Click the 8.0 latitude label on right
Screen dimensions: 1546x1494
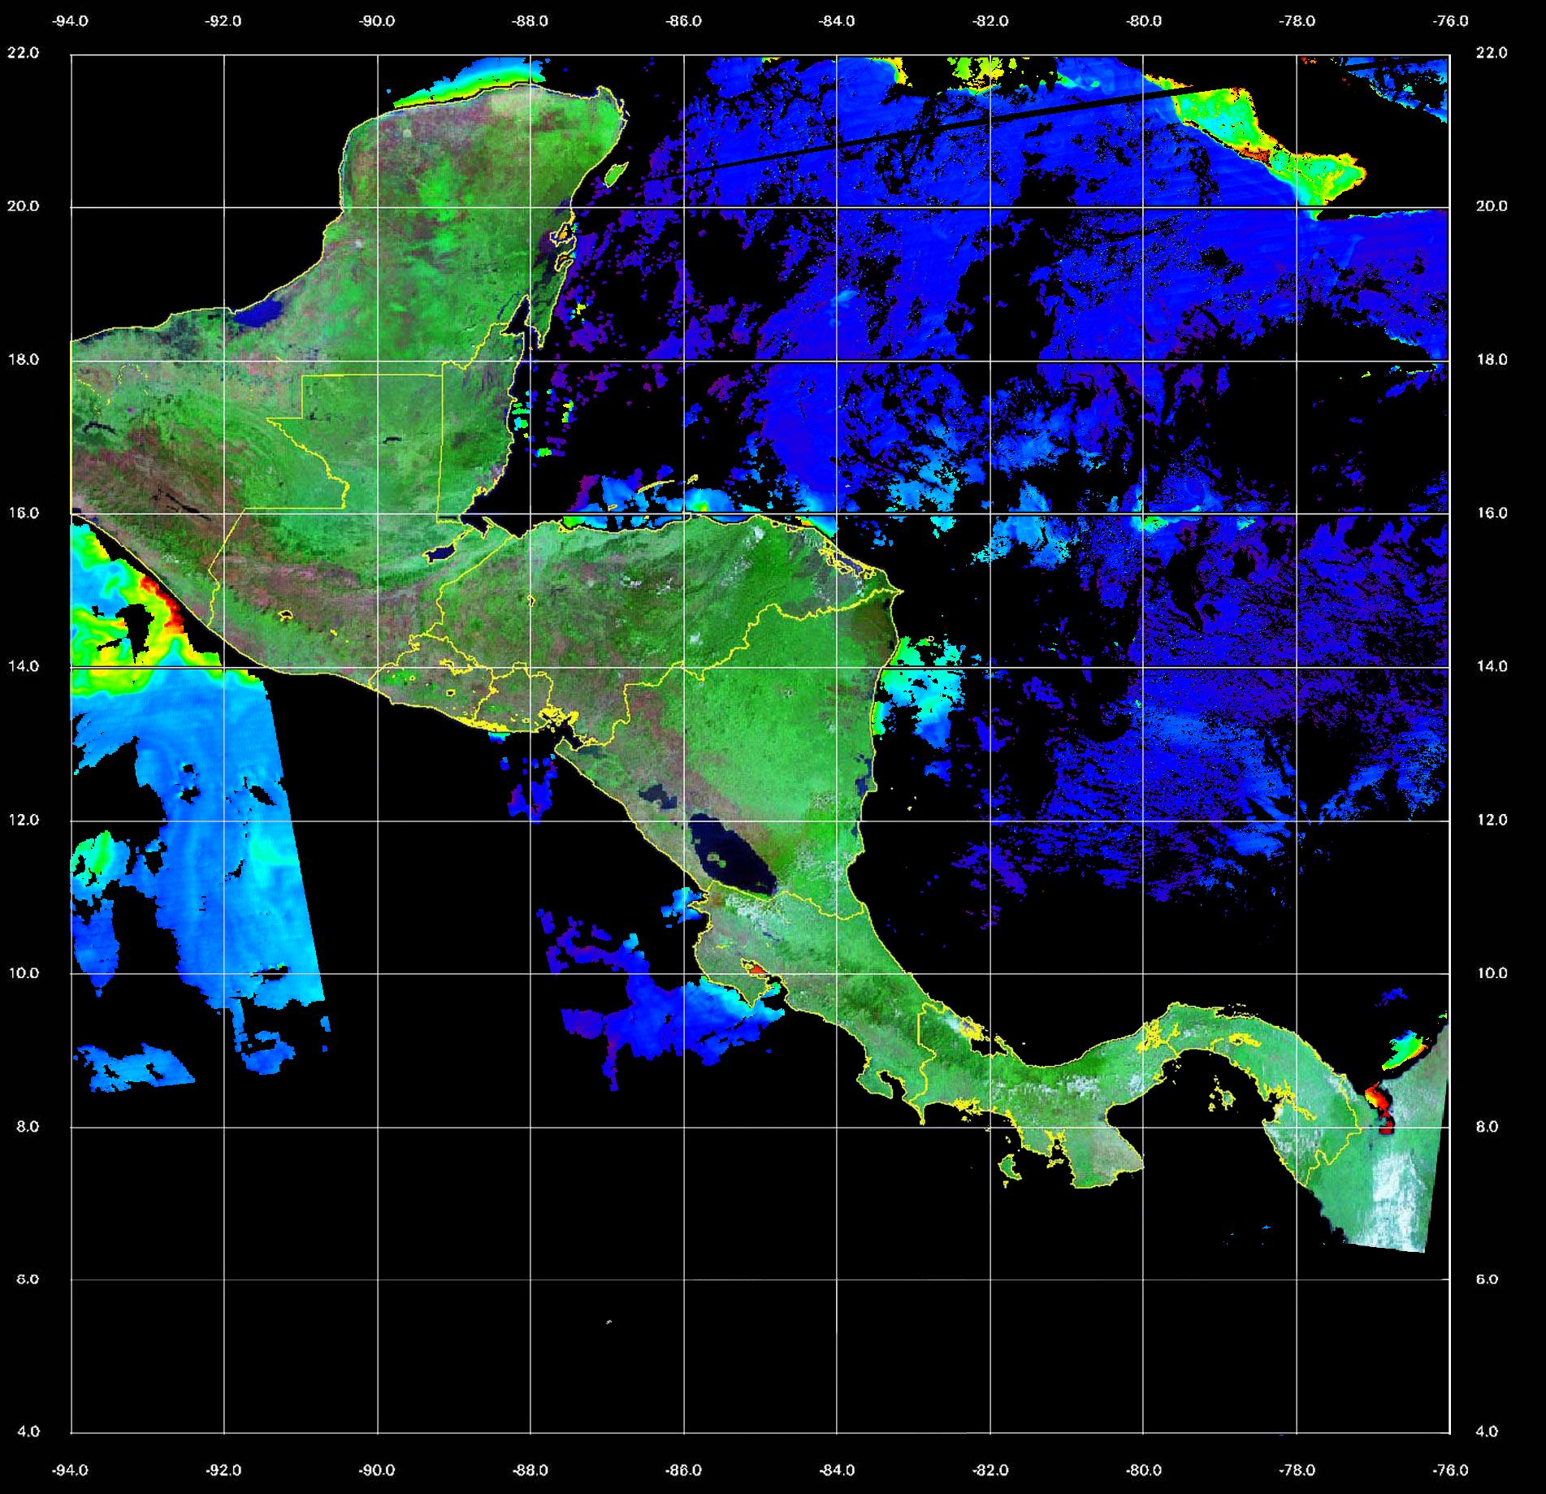(1492, 1127)
